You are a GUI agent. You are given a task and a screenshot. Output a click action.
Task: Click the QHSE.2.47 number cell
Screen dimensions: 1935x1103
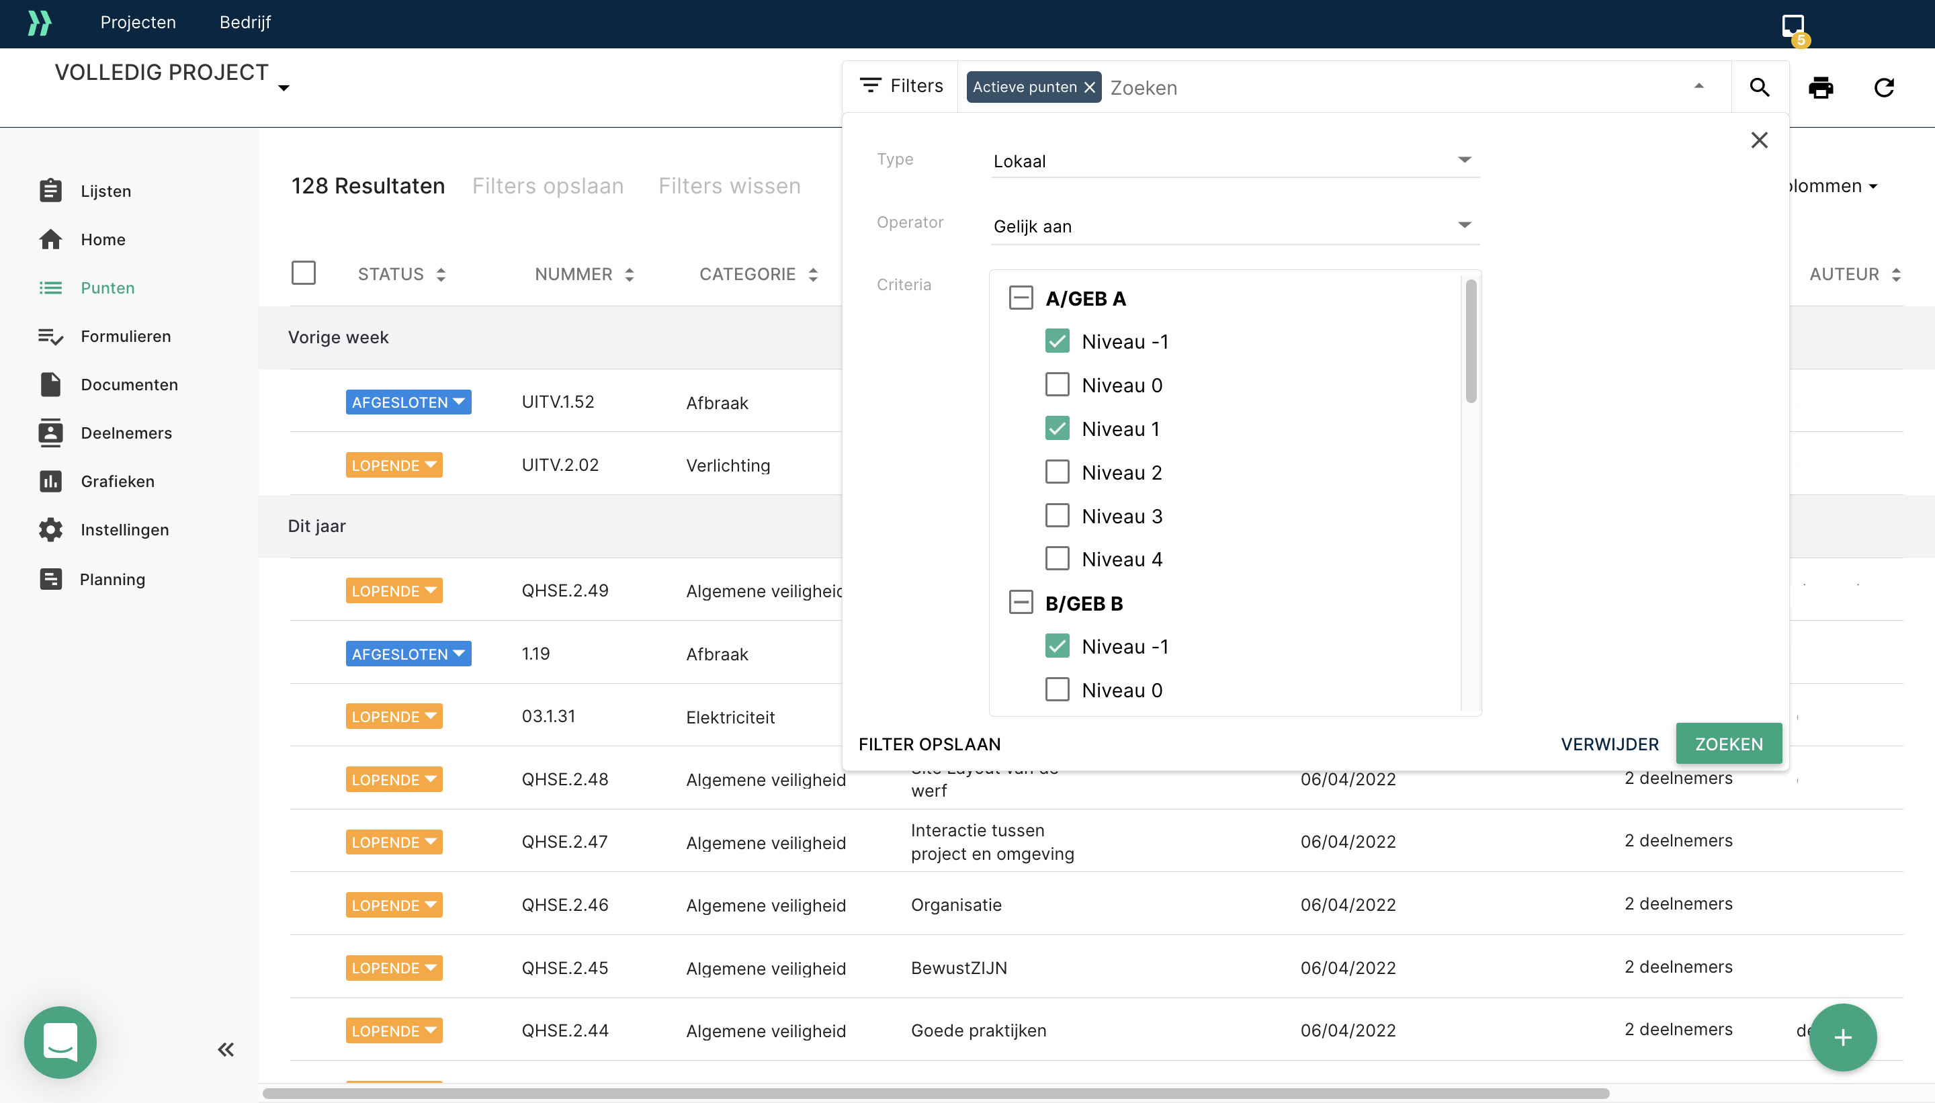coord(564,842)
